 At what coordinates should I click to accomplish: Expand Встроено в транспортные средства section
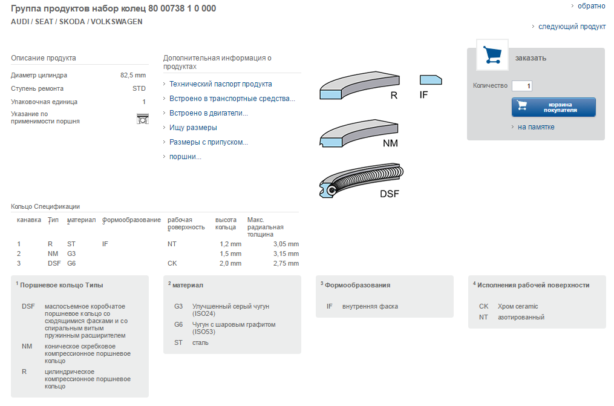(232, 99)
